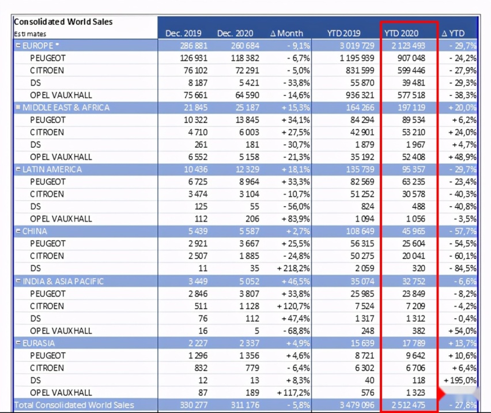Click the CITROEN label under LATIN AMERICA
The height and width of the screenshot is (413, 491).
click(47, 194)
